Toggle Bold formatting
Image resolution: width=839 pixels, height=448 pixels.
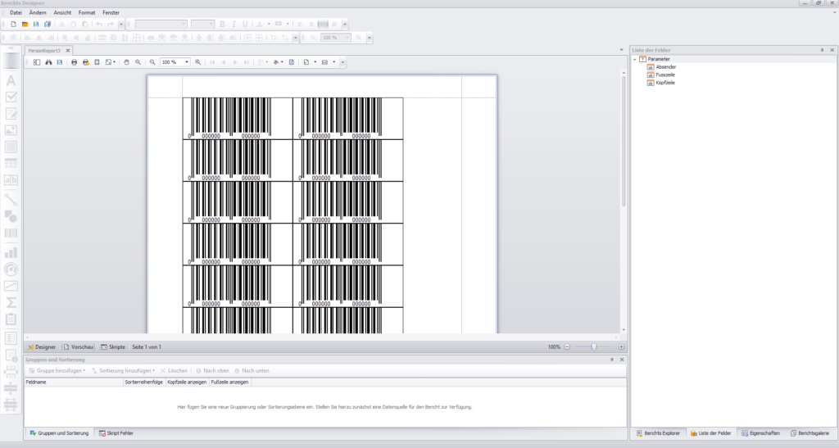222,24
